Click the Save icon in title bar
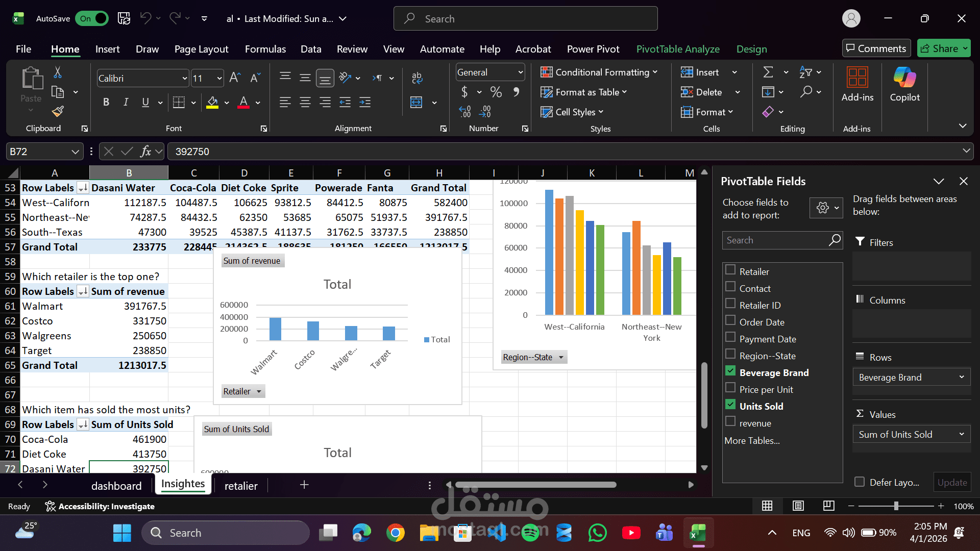Screen dimensions: 980x551 (x=124, y=19)
